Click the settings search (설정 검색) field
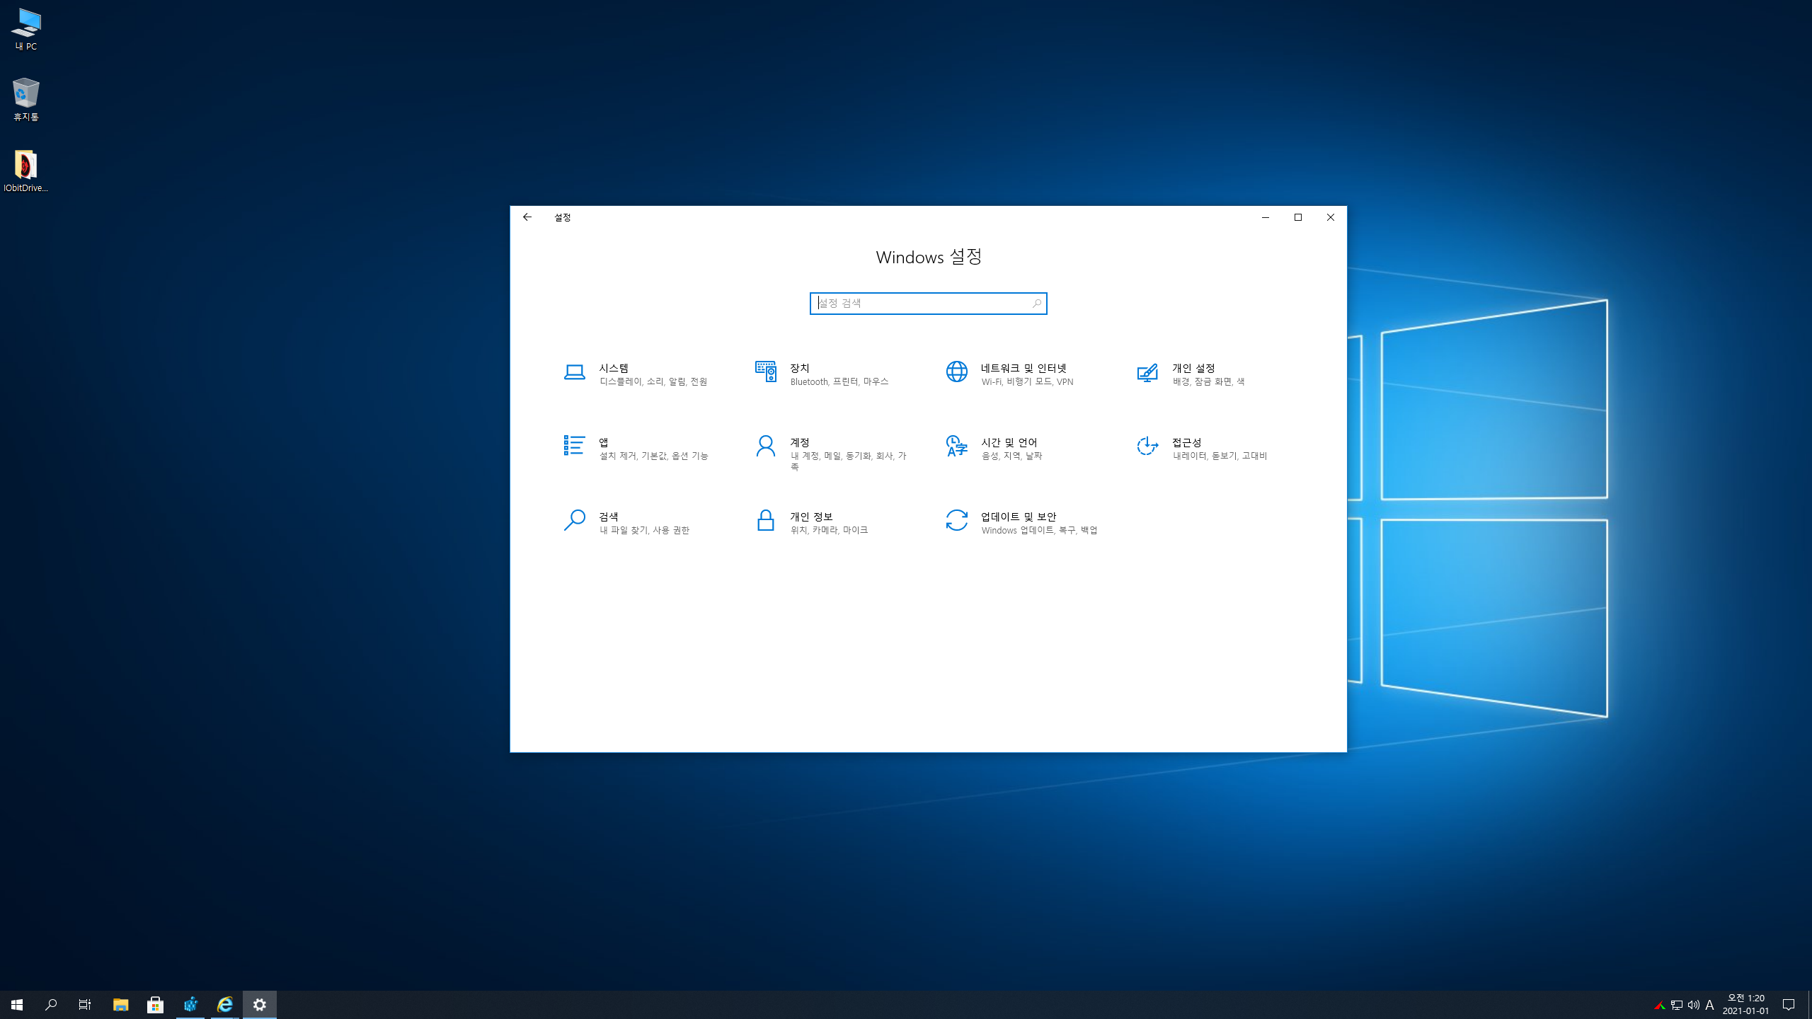The height and width of the screenshot is (1019, 1812). (x=920, y=304)
